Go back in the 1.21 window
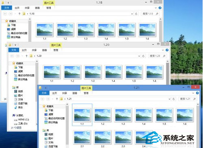Screen dimensions: 203x148 pyautogui.click(x=43, y=99)
